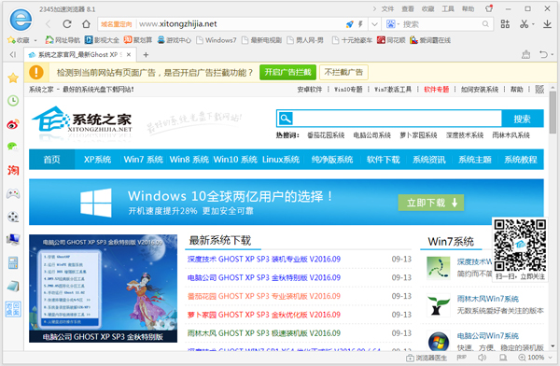Screen dimensions: 560x366
Task: Open the history clock icon in sidebar
Action: coord(13,101)
